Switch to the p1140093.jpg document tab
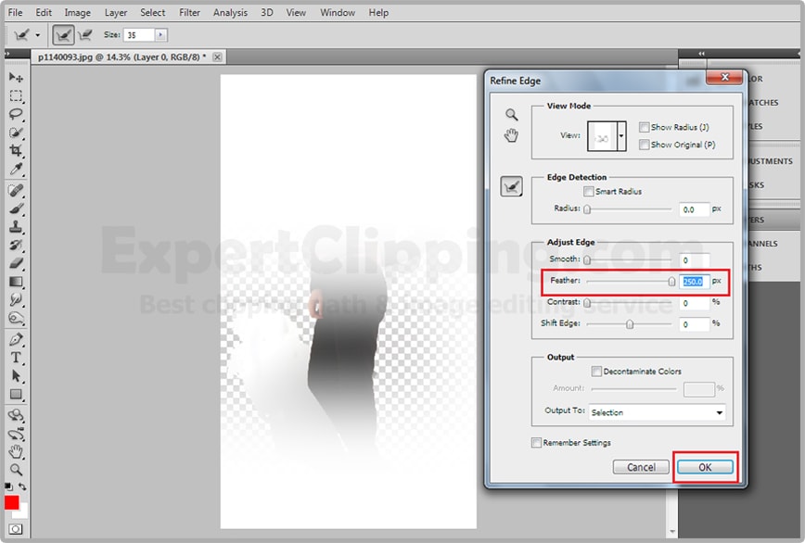The height and width of the screenshot is (543, 805). (x=121, y=57)
